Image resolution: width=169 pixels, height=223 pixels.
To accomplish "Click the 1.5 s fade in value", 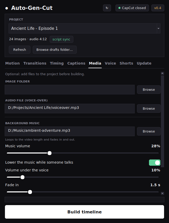I will coord(155,185).
